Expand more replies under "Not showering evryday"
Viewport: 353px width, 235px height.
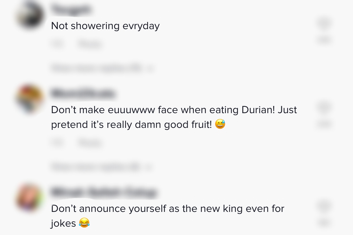97,68
